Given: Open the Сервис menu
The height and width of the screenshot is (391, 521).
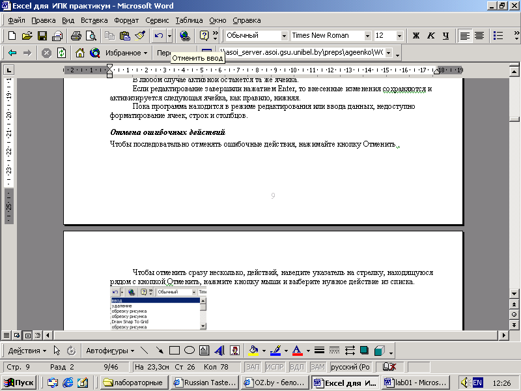Looking at the screenshot, I should point(157,20).
